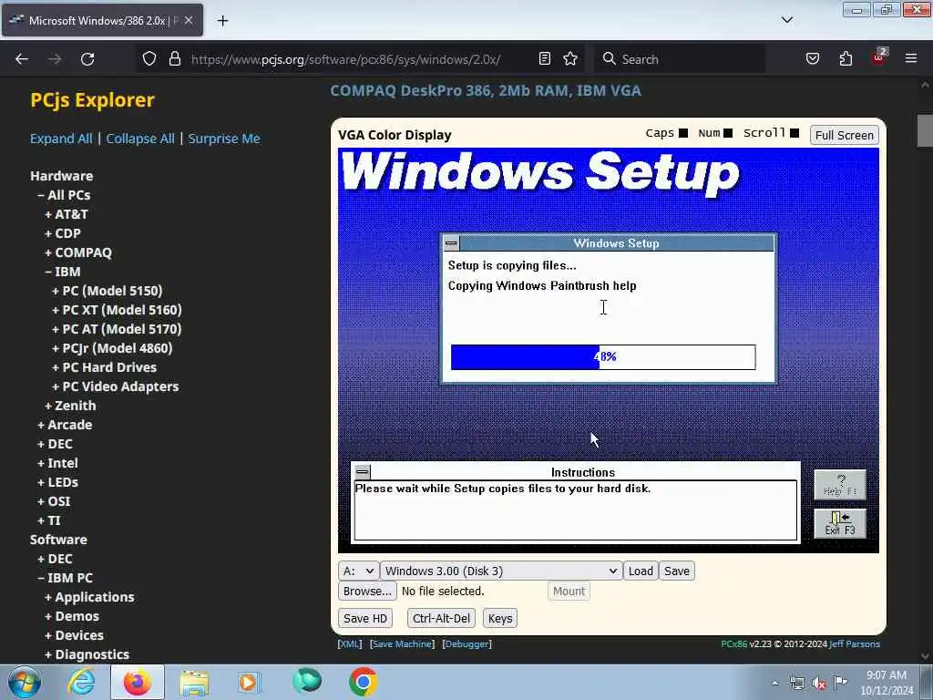Screen dimensions: 933x700
Task: Open Instructions window system menu box
Action: [x=362, y=472]
